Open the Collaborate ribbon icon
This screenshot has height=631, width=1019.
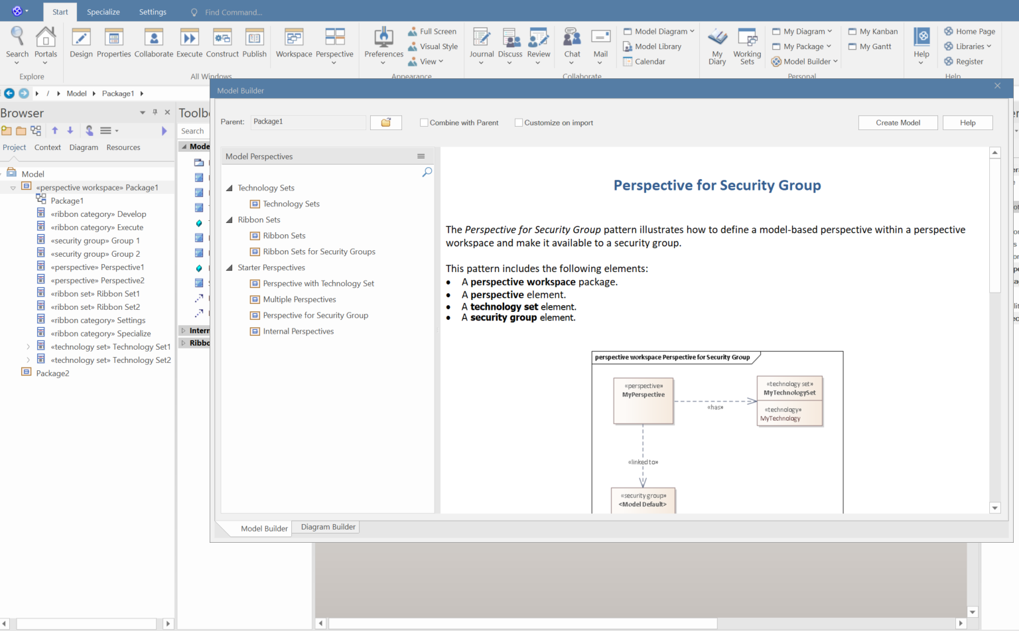pos(154,44)
